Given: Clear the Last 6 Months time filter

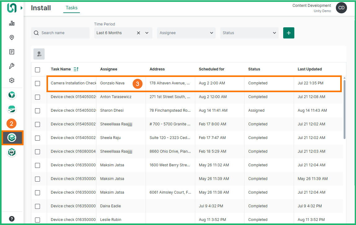Looking at the screenshot, I should [138, 33].
